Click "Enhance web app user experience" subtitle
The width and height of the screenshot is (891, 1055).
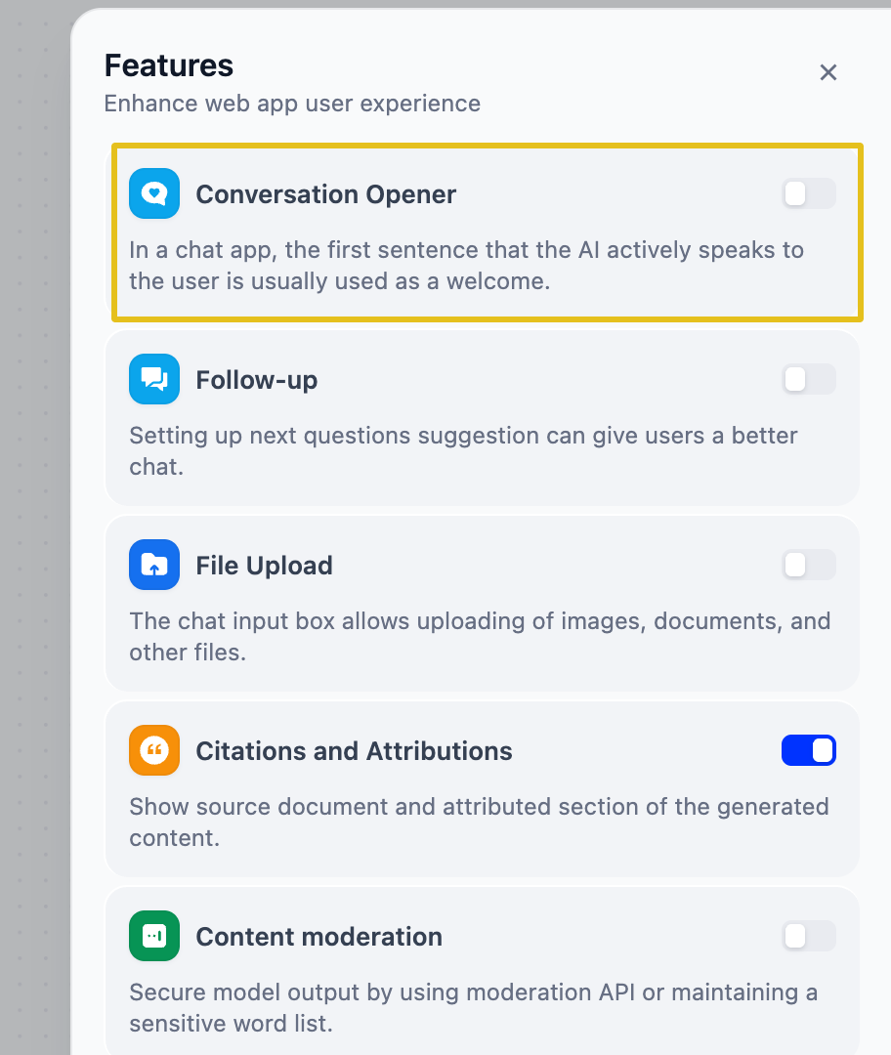[x=292, y=104]
